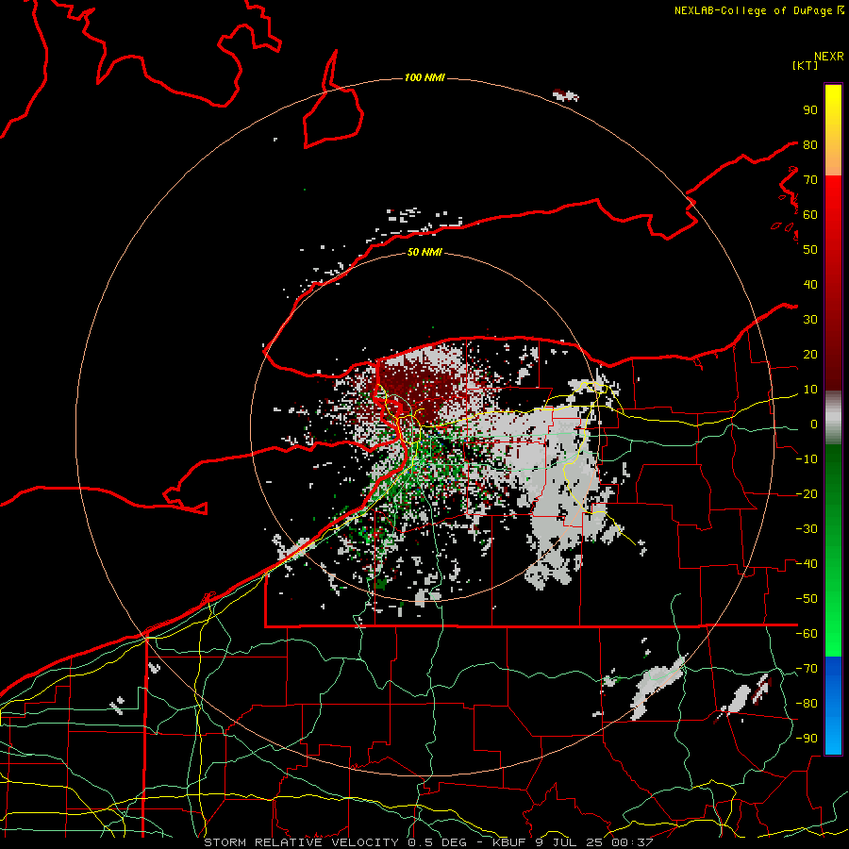Select the positive 30 scale label

(810, 320)
